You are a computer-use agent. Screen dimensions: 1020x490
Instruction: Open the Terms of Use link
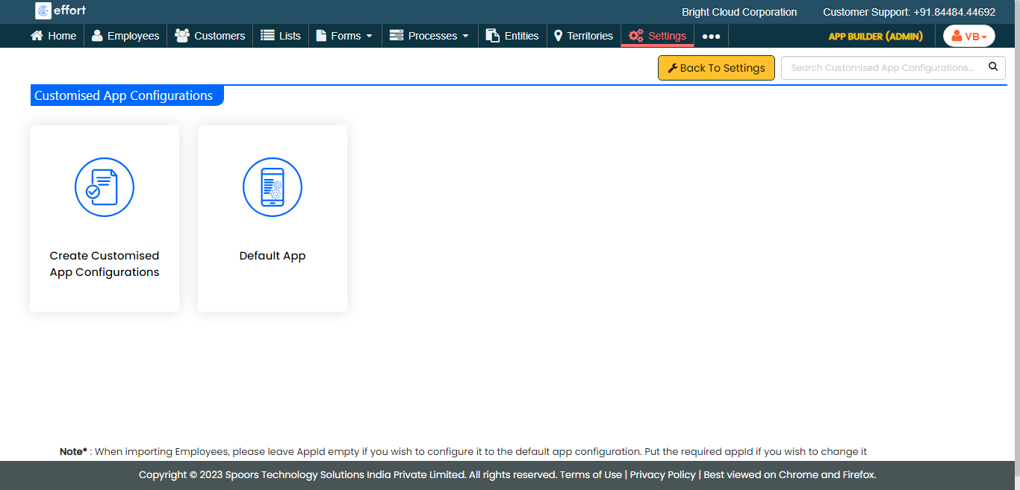coord(591,475)
